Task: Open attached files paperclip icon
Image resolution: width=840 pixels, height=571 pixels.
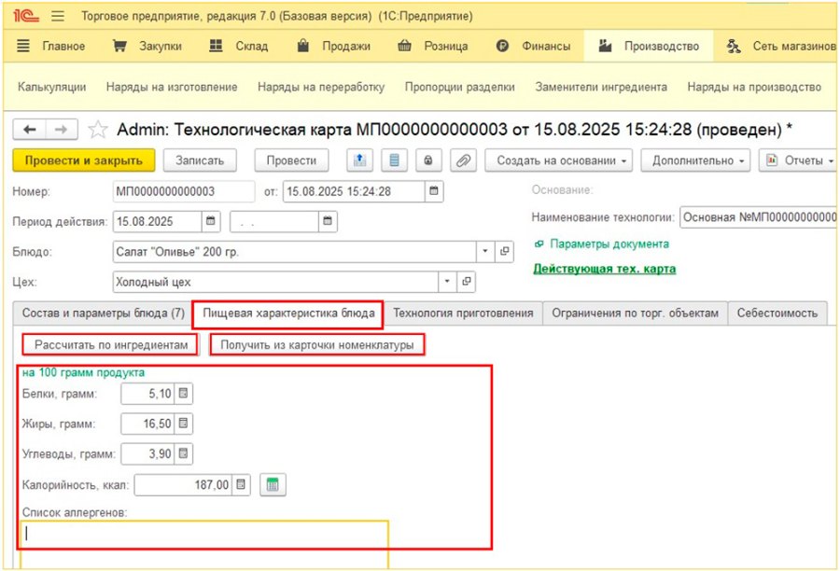Action: coord(463,160)
